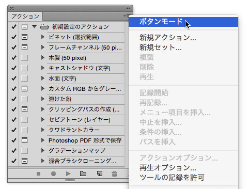Select the アクション panel tab
Screen dimensions: 249x189
click(25, 17)
